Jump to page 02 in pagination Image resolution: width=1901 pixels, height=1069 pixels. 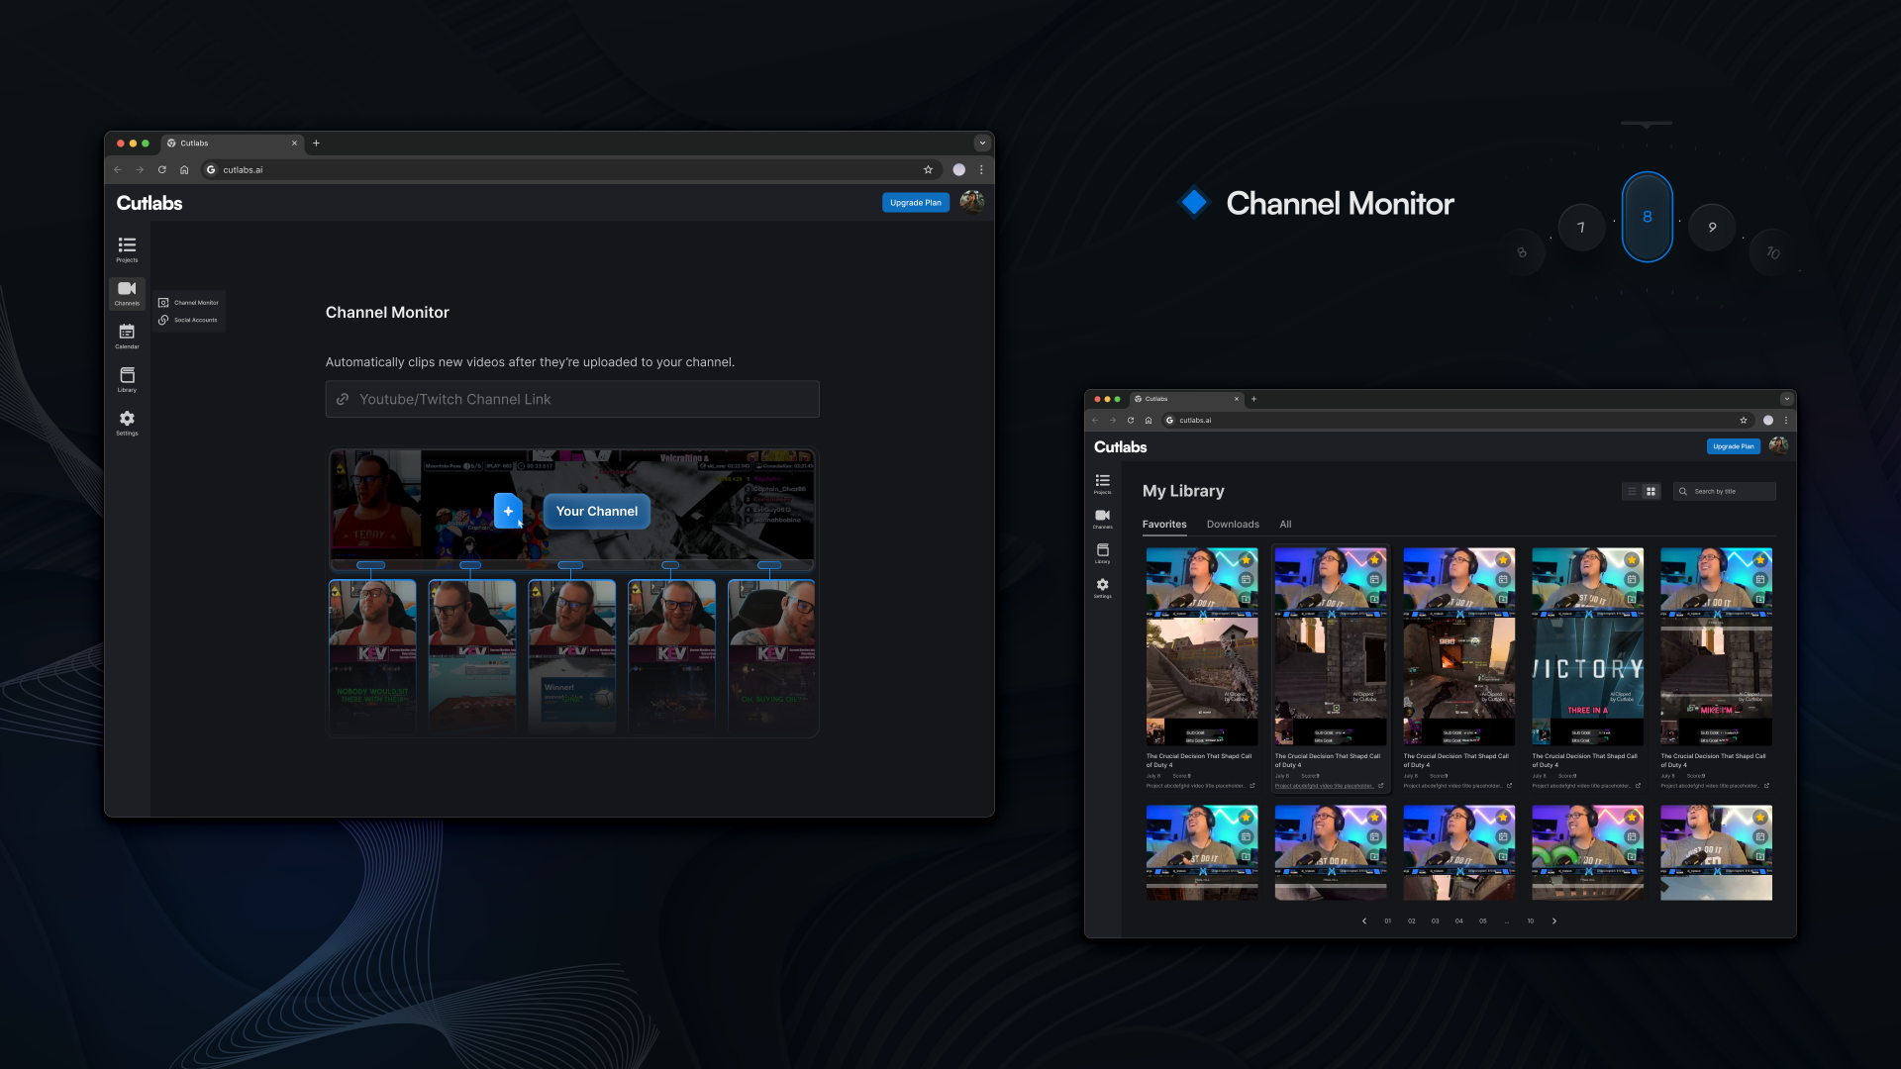(1412, 922)
